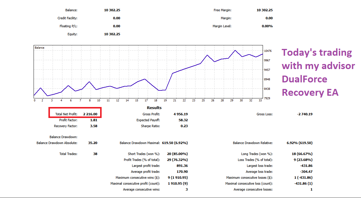This screenshot has height=198, width=361.
Task: Select the Equity value 10 302.25
Action: 112,34
